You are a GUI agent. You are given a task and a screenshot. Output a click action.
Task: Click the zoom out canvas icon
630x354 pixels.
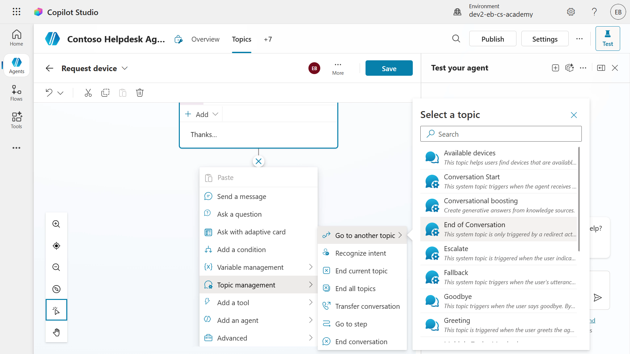[x=56, y=267]
